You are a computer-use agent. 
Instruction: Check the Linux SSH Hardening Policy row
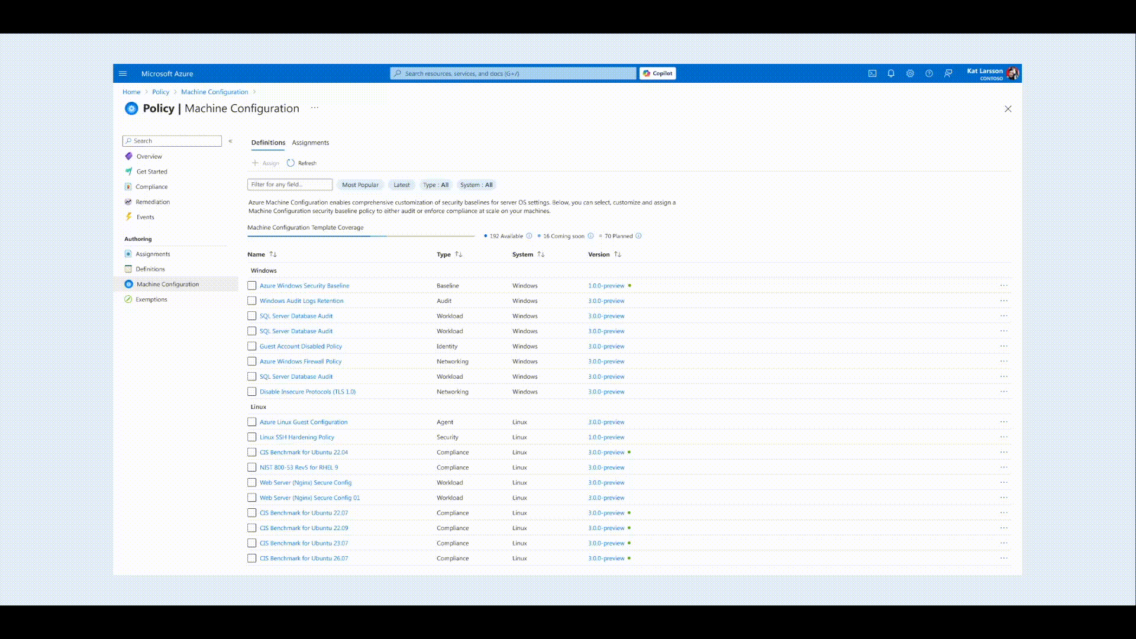click(251, 437)
